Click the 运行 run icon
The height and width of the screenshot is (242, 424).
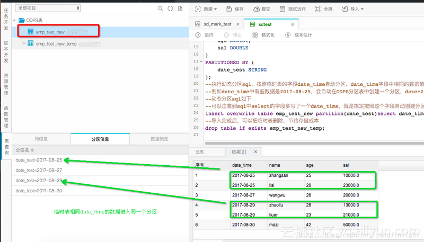coord(198,35)
